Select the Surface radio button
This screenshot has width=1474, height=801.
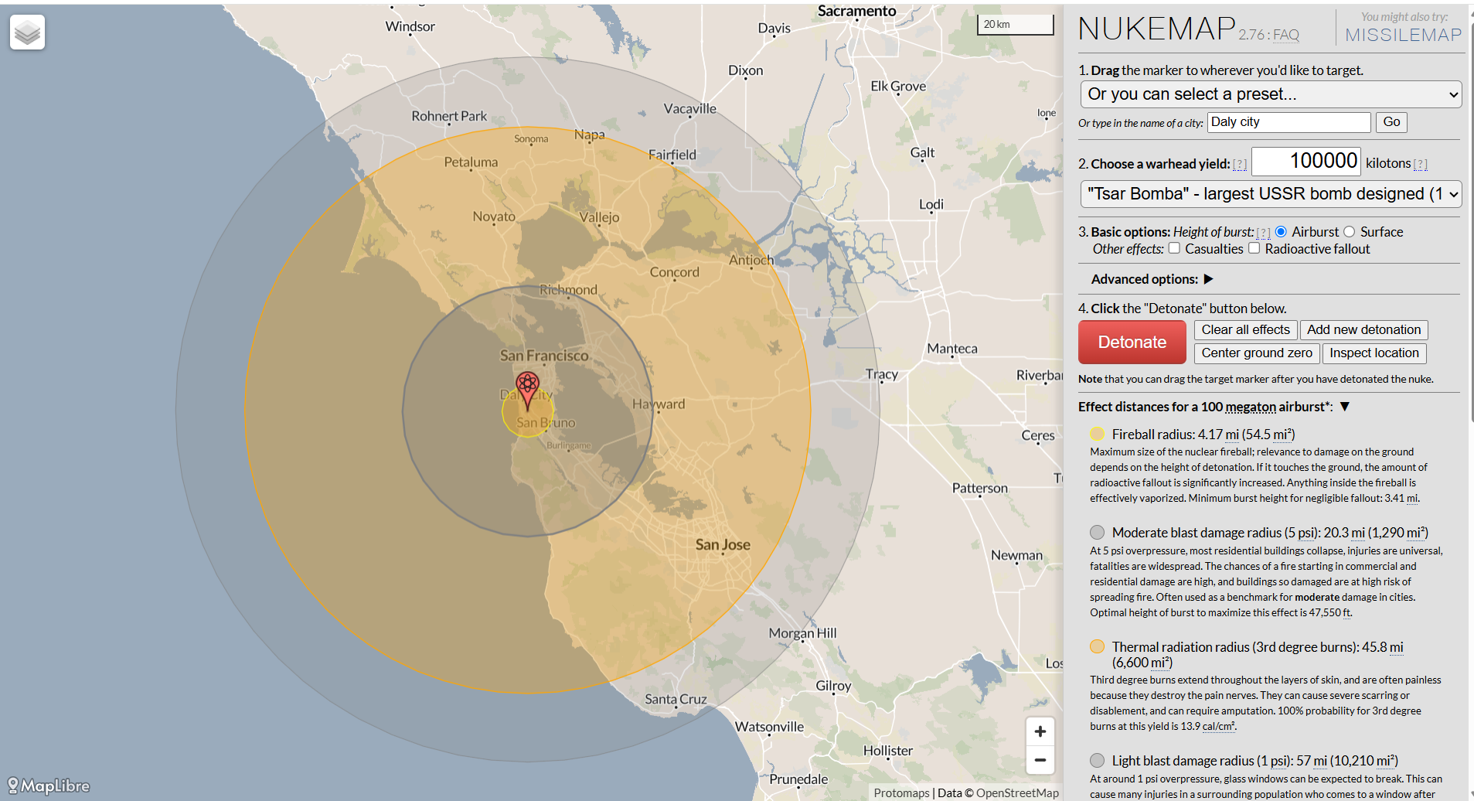point(1350,232)
